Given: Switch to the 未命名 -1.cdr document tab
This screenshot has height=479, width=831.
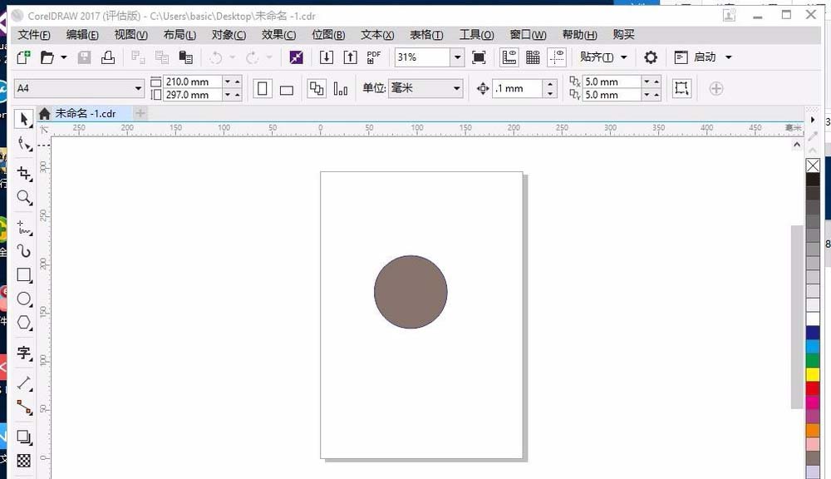Looking at the screenshot, I should (x=85, y=113).
